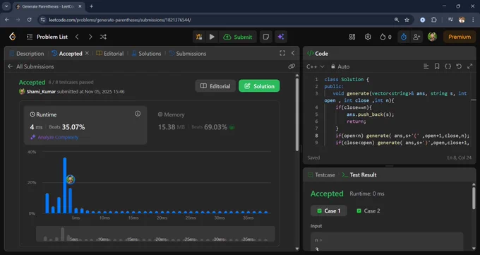The image size is (480, 255).
Task: Open the notes icon
Action: pos(266,37)
